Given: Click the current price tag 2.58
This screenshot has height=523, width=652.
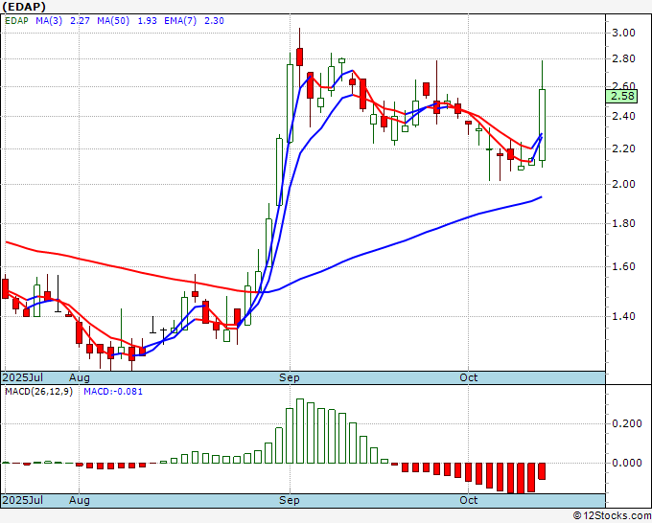Looking at the screenshot, I should click(621, 97).
